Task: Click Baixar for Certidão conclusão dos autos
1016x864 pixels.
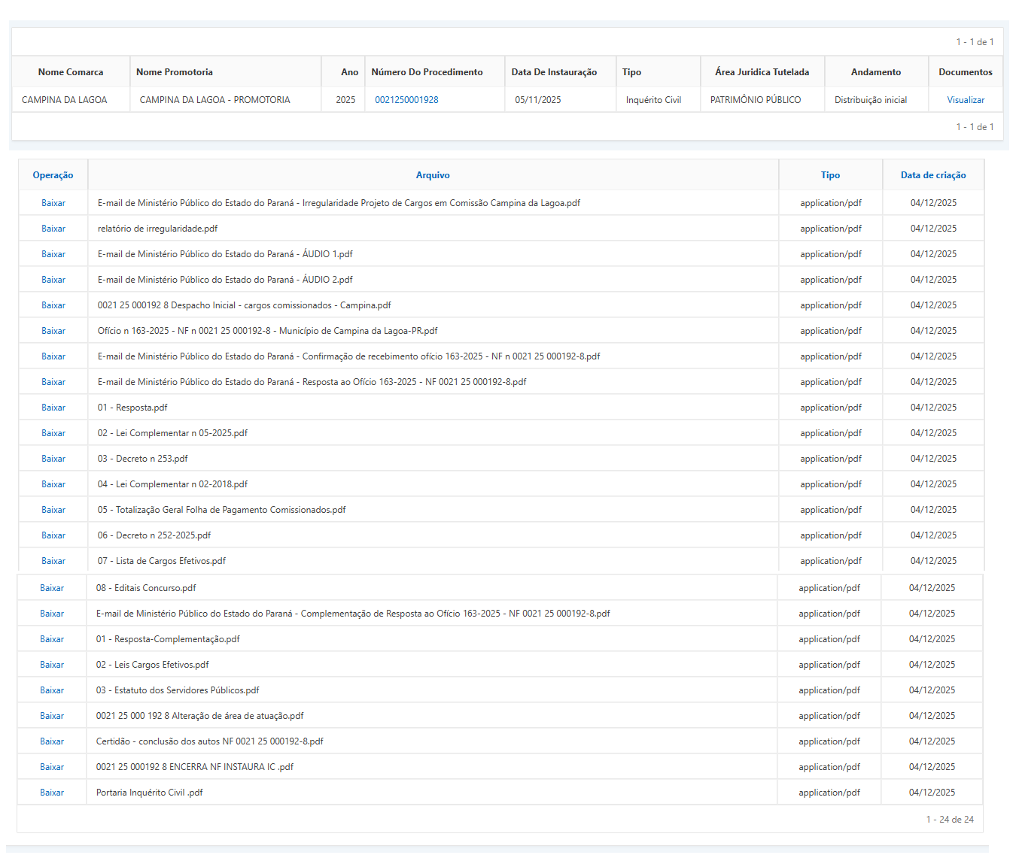Action: tap(52, 741)
